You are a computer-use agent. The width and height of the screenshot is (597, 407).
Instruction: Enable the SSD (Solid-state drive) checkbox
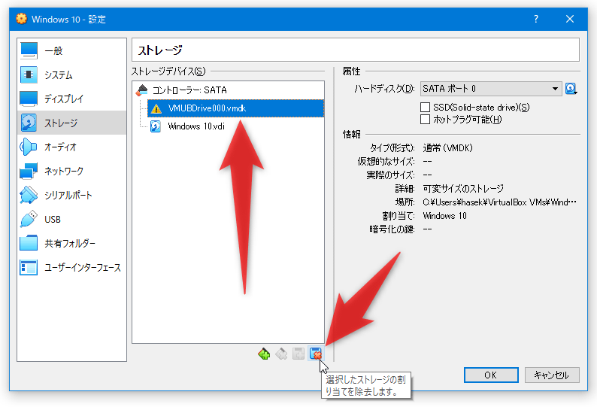[x=426, y=107]
